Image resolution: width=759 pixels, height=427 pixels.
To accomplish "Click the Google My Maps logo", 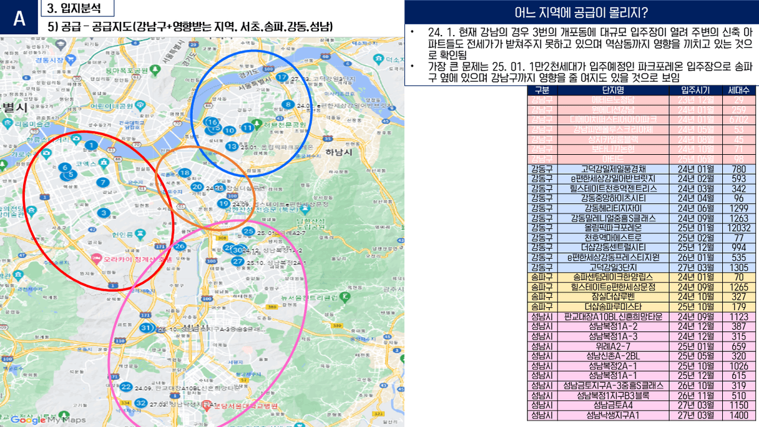I will [x=47, y=420].
